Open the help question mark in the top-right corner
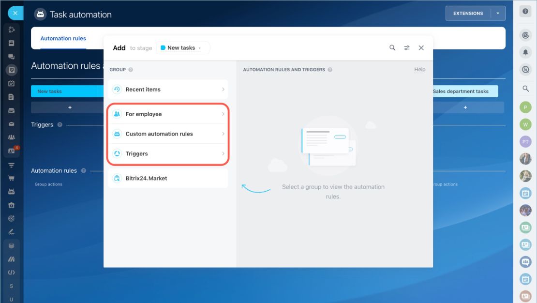This screenshot has width=537, height=303. (525, 11)
